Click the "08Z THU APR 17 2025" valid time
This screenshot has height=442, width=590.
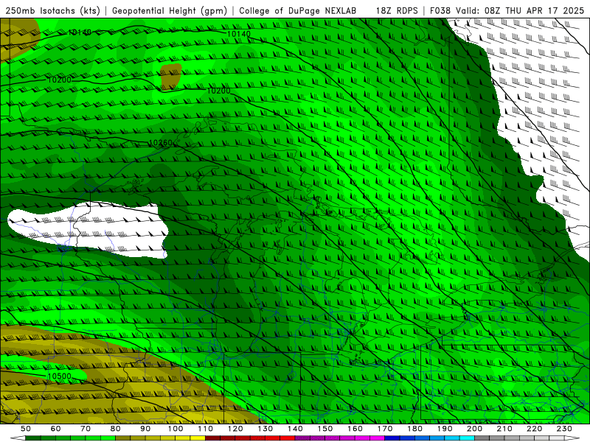coord(534,11)
